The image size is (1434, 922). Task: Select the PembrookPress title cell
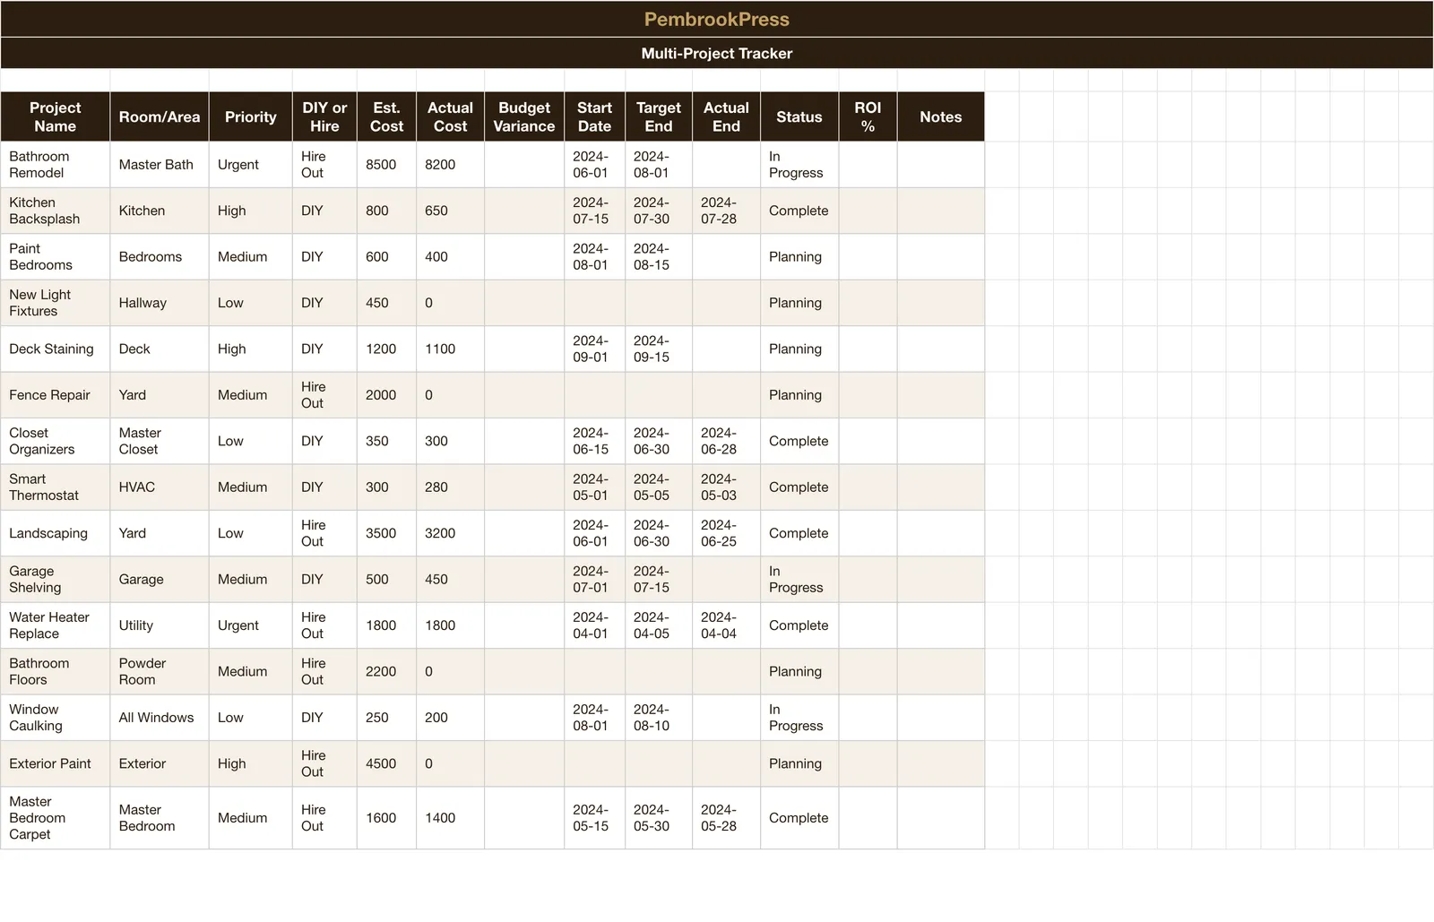click(x=717, y=19)
